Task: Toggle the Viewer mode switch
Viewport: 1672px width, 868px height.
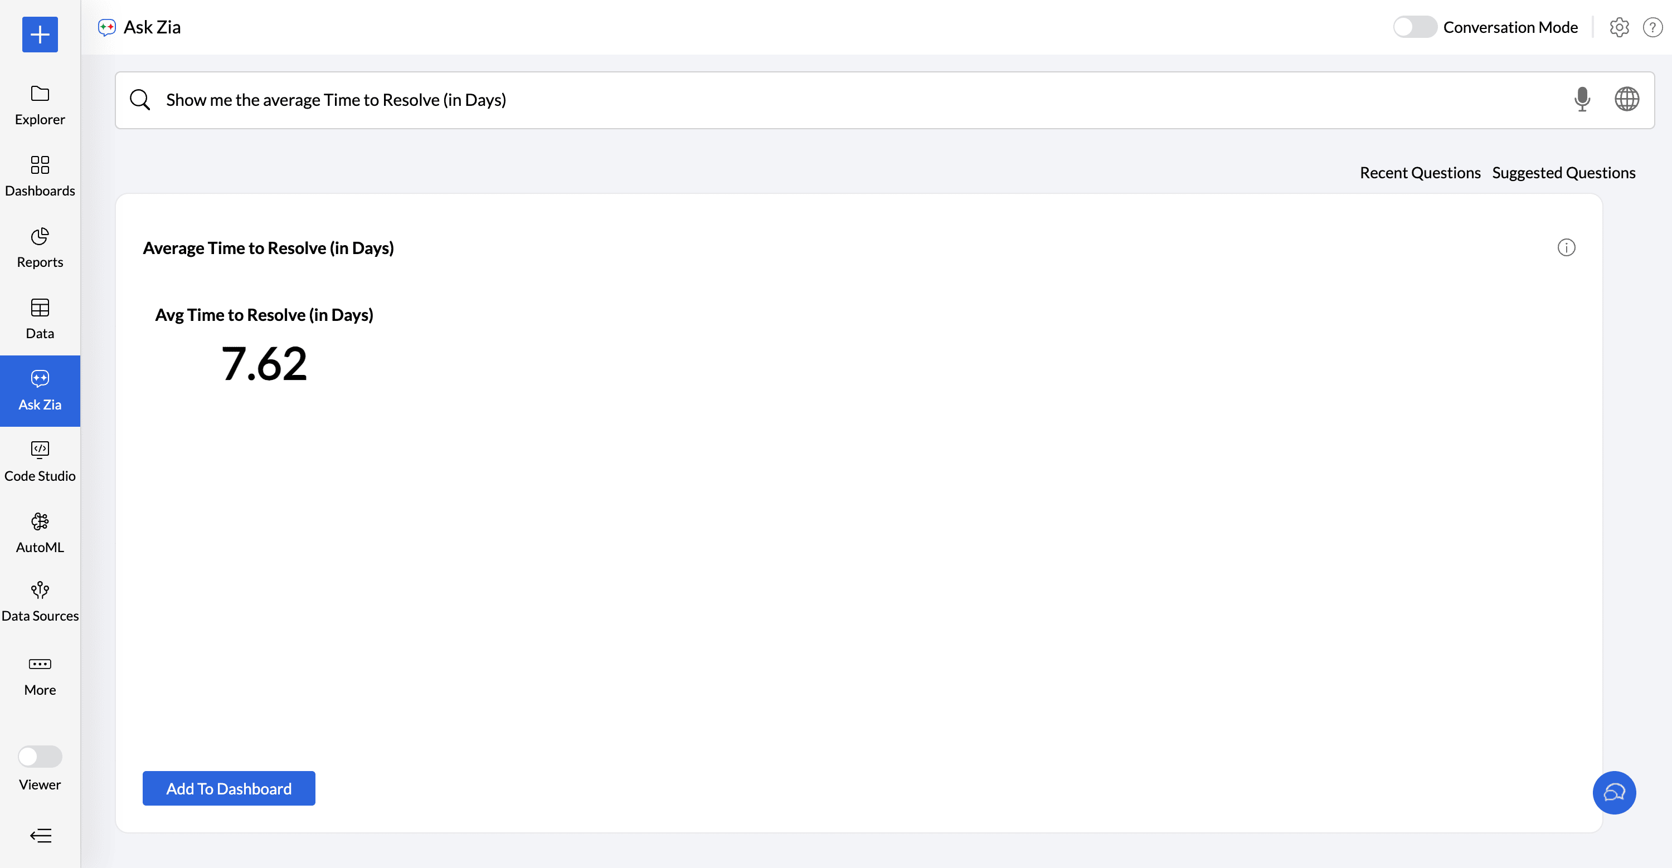Action: tap(40, 756)
